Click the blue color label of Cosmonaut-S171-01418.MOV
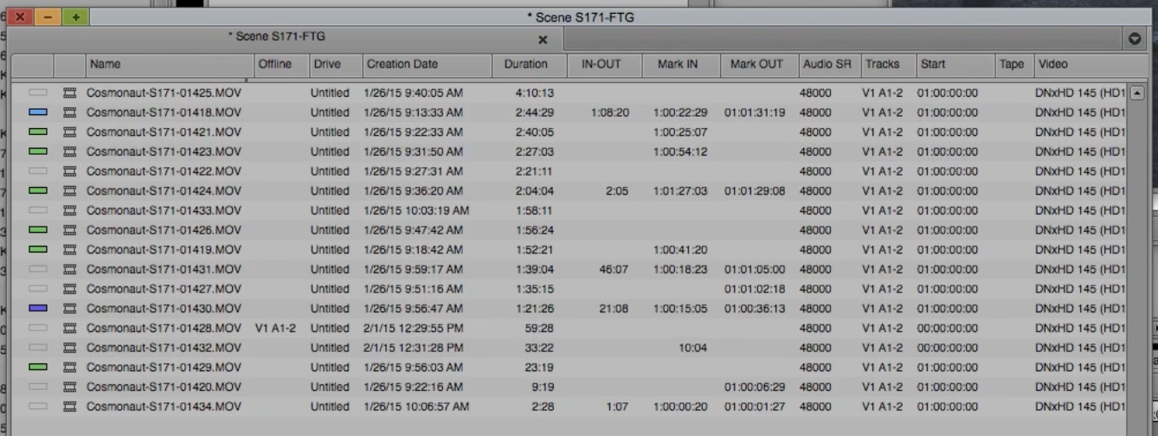1158x436 pixels. (x=38, y=112)
